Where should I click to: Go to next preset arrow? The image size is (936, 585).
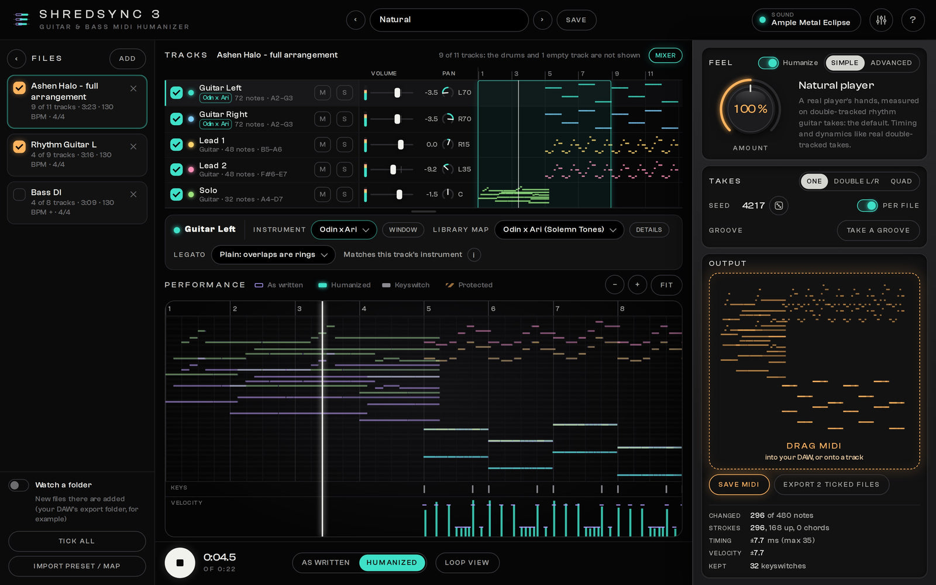click(x=542, y=20)
